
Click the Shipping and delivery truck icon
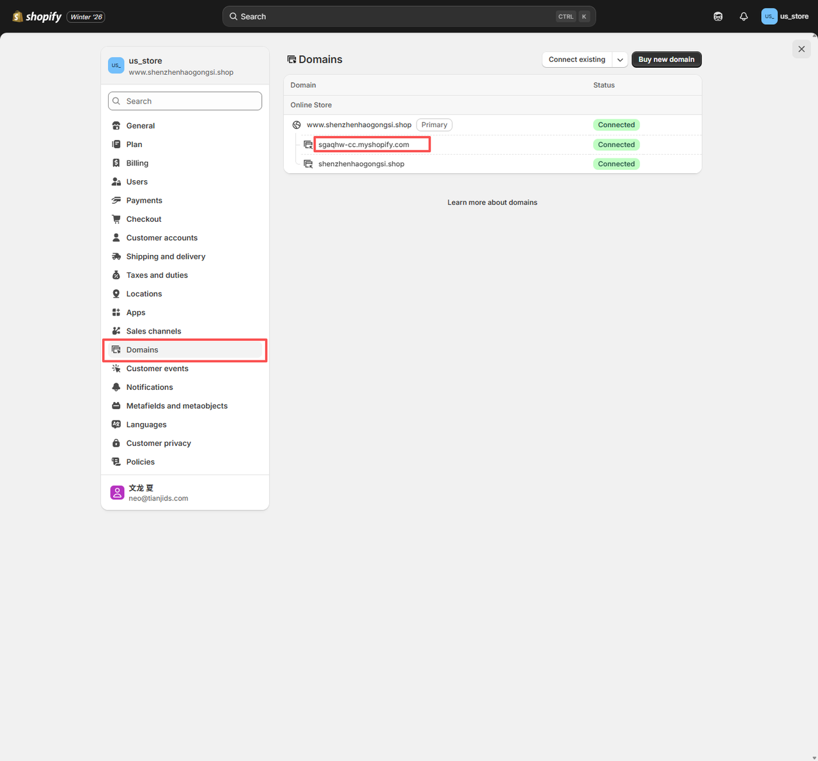click(x=116, y=256)
